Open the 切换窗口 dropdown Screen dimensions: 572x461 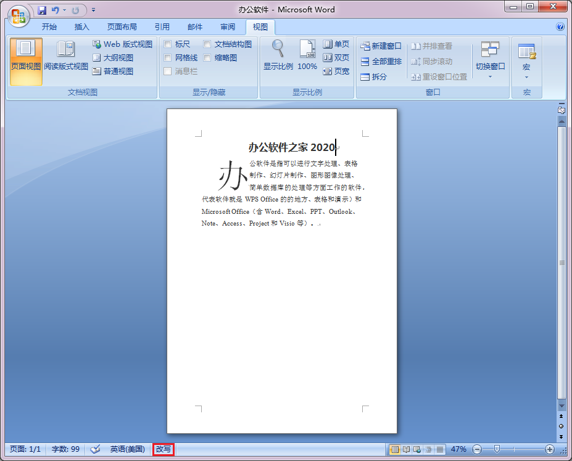[x=490, y=59]
